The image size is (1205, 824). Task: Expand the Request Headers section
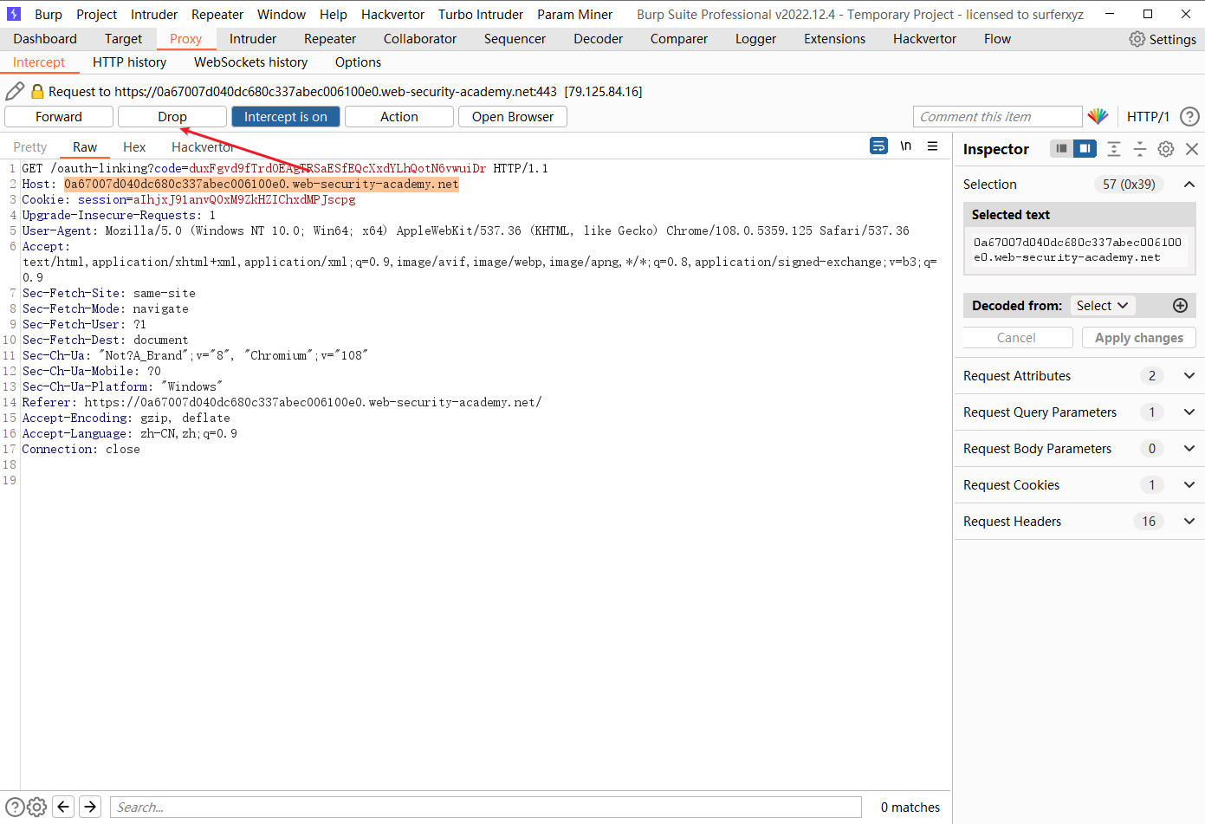(1189, 521)
